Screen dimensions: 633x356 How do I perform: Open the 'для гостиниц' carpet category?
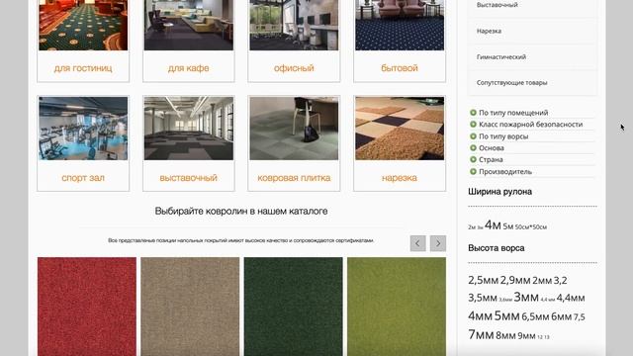(x=83, y=68)
